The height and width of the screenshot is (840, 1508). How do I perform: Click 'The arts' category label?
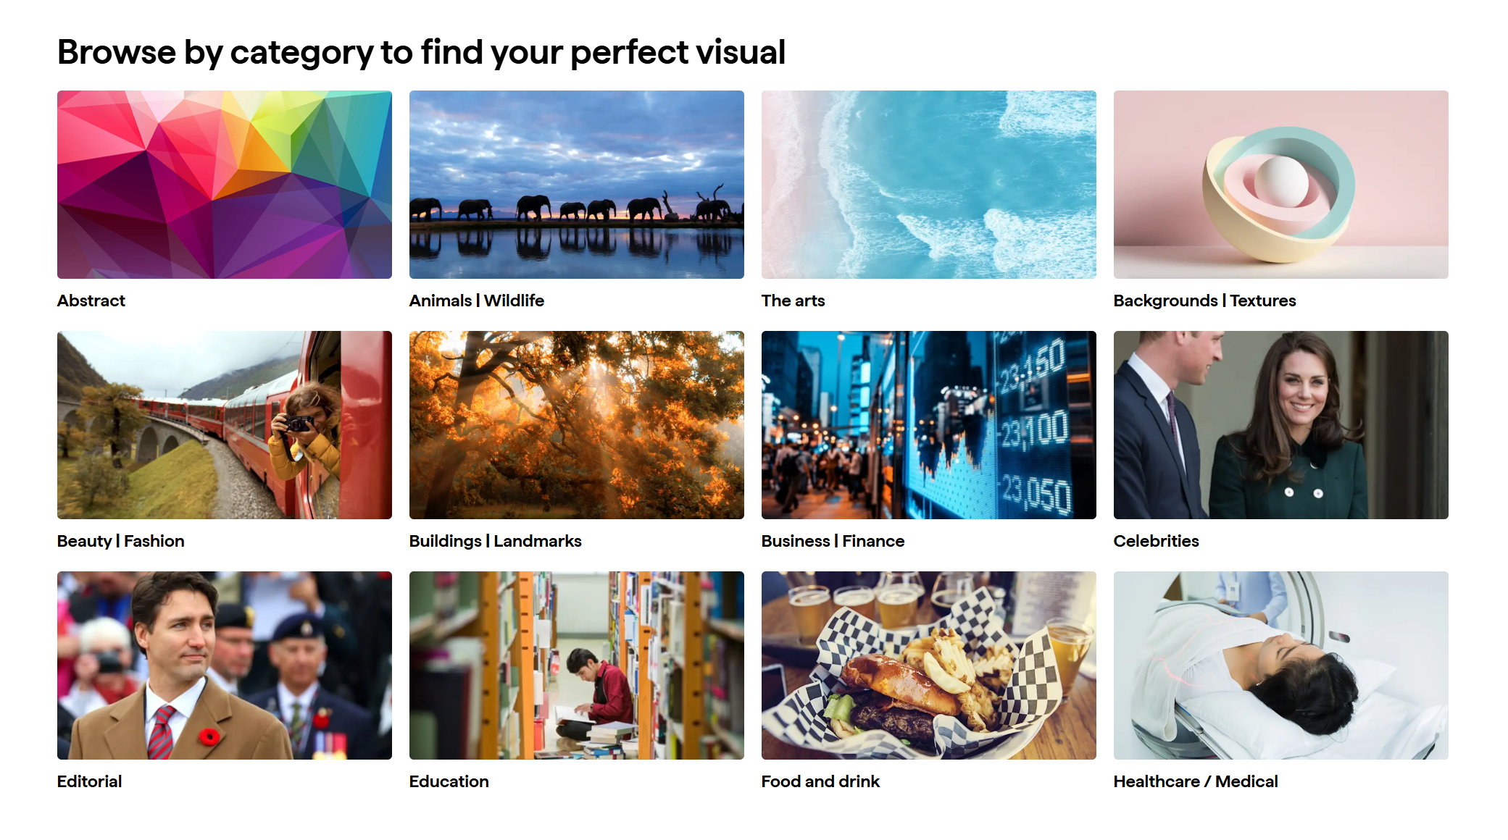pyautogui.click(x=793, y=301)
